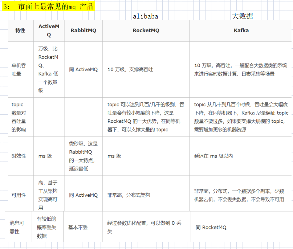Click RabbitMQ cell '微秒级，这是 RabbitMQ 的一大特点'

click(x=84, y=156)
